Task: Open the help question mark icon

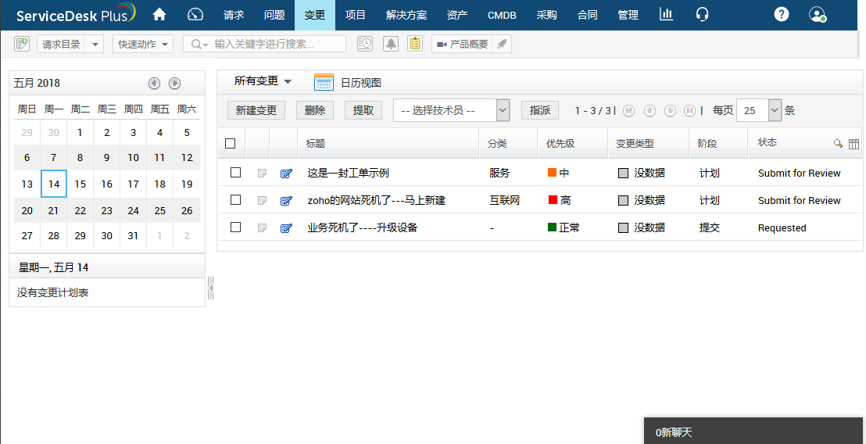Action: pyautogui.click(x=782, y=14)
